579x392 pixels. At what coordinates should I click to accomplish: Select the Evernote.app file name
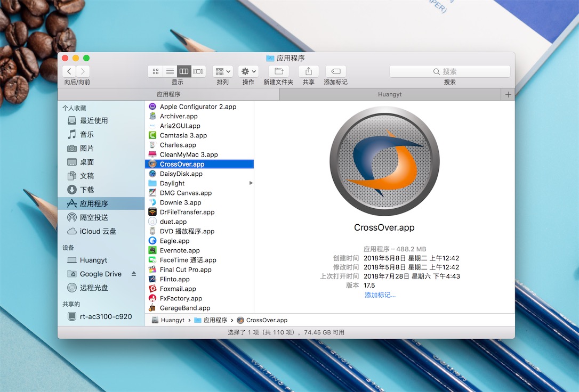180,250
